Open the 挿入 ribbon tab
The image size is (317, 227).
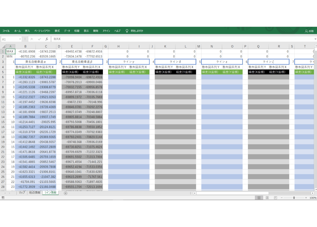click(x=27, y=31)
